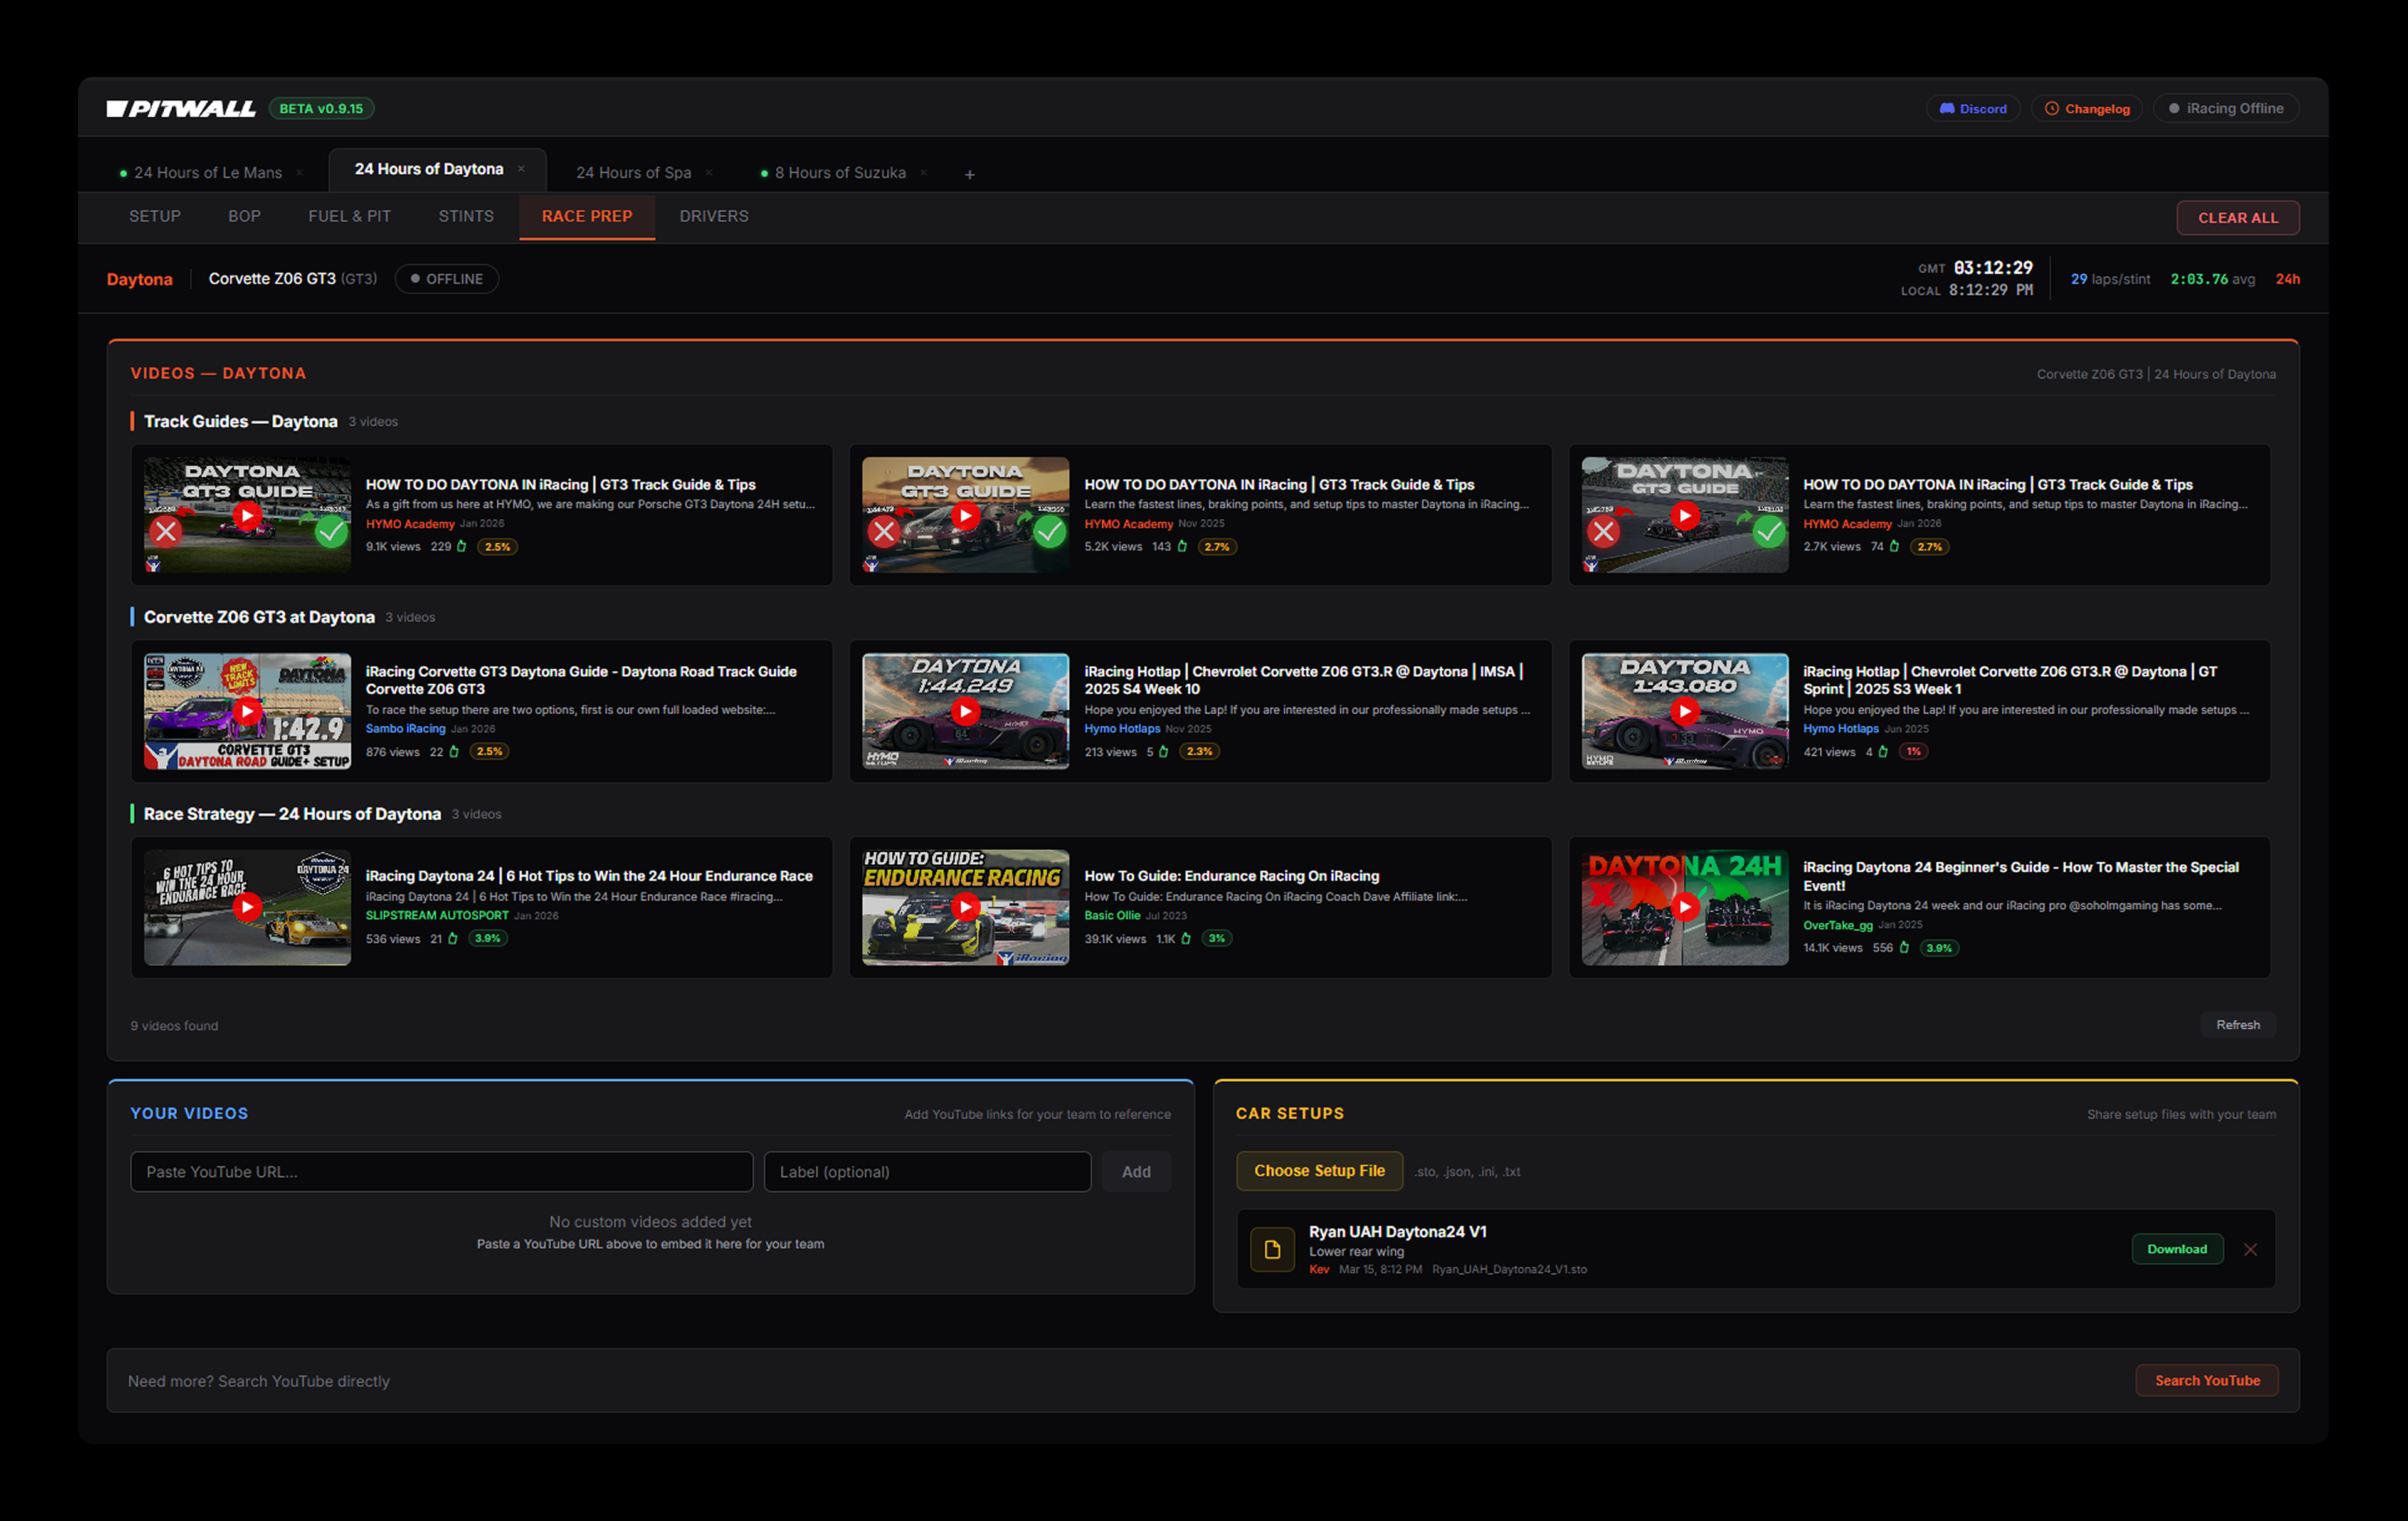This screenshot has height=1521, width=2408.
Task: Close the 24 Hours of Spa tab
Action: (709, 172)
